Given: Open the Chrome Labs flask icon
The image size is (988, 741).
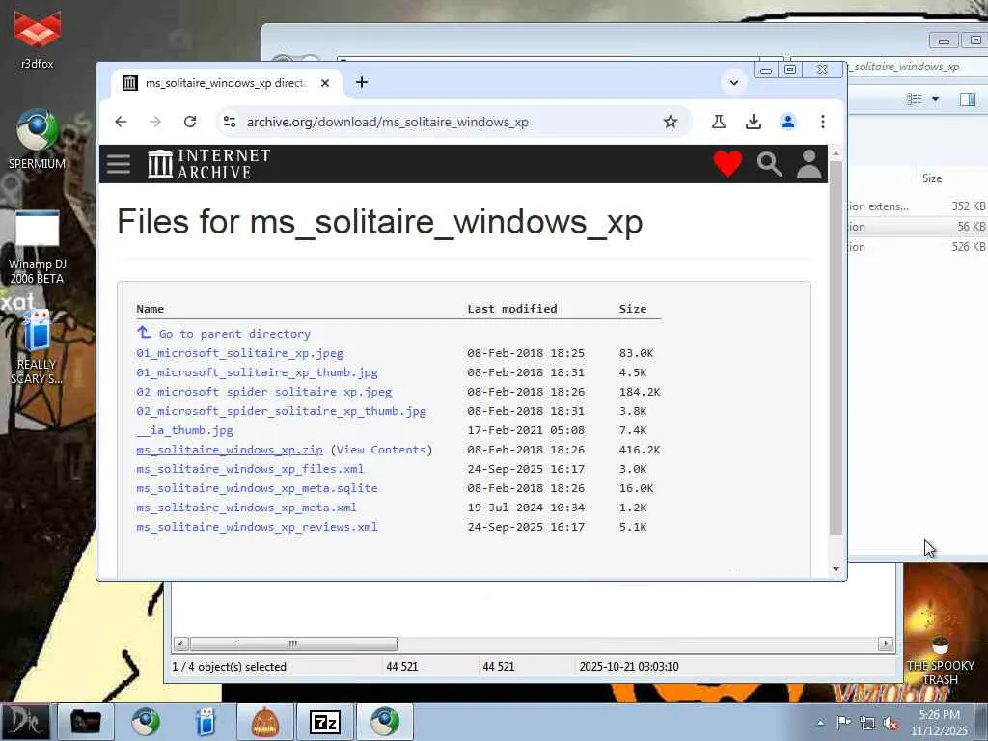Looking at the screenshot, I should pyautogui.click(x=718, y=122).
